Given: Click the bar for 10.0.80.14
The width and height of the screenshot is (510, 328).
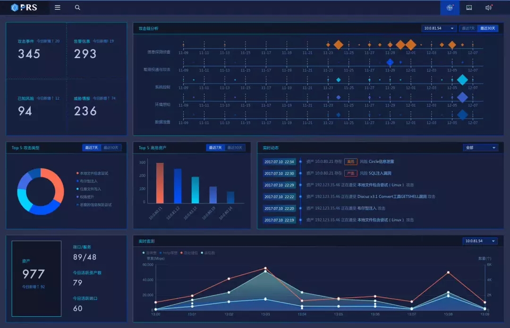Looking at the screenshot, I should coord(230,197).
